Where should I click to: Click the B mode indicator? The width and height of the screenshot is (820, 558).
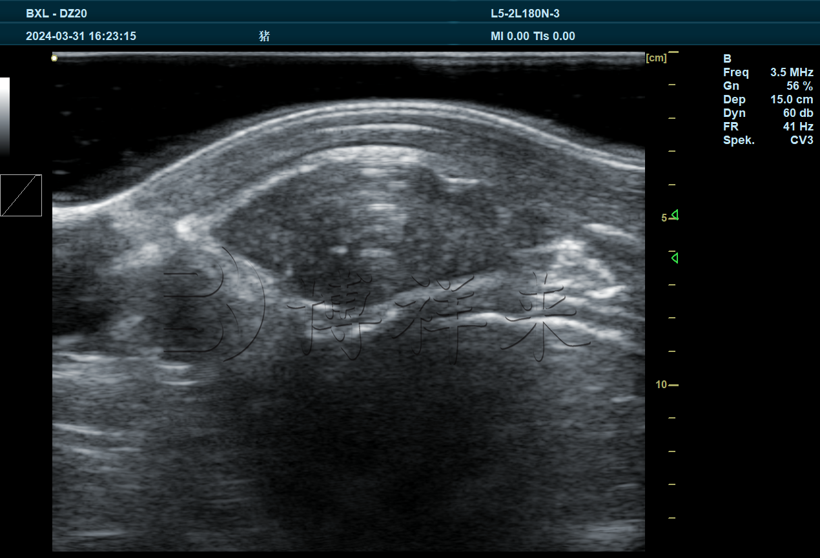(x=727, y=59)
